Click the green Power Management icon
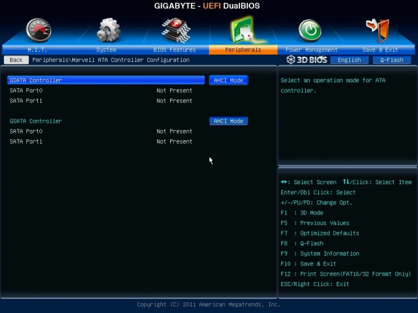418x313 pixels. click(x=310, y=30)
